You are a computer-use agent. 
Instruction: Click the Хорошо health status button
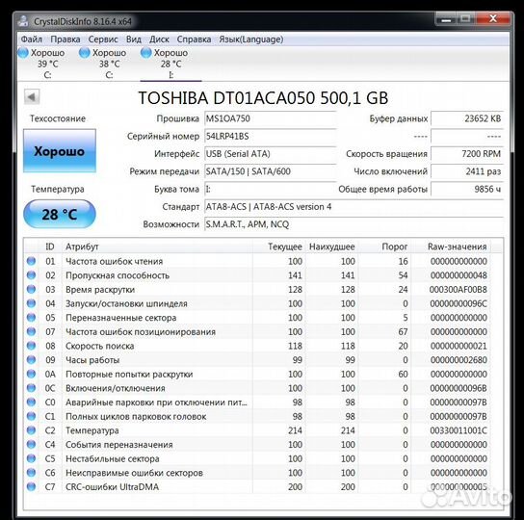60,151
